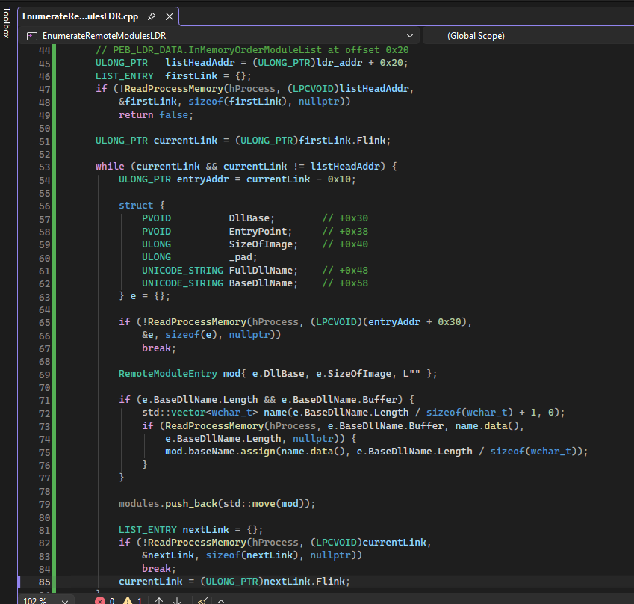The image size is (634, 604).
Task: Click line number 53 in the gutter
Action: [x=45, y=167]
